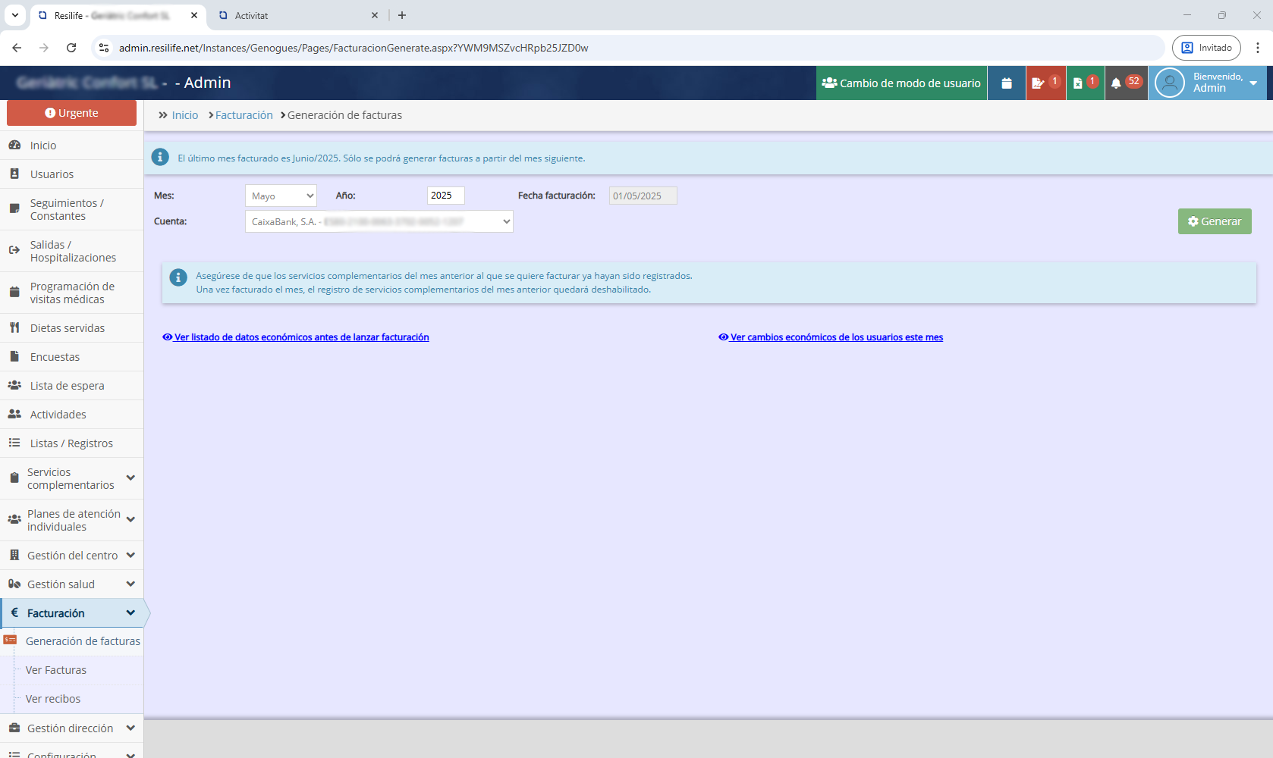Click the Servicios complementarios clipboard icon

14,478
